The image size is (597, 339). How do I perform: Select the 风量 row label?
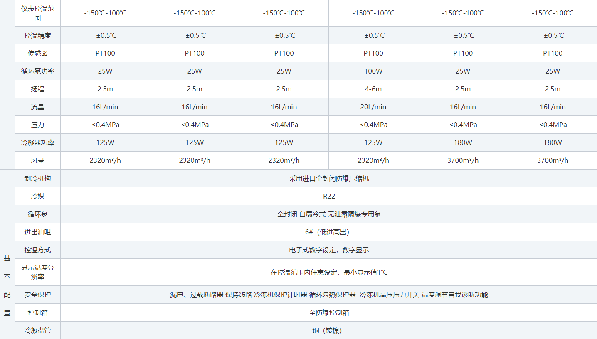tap(37, 160)
